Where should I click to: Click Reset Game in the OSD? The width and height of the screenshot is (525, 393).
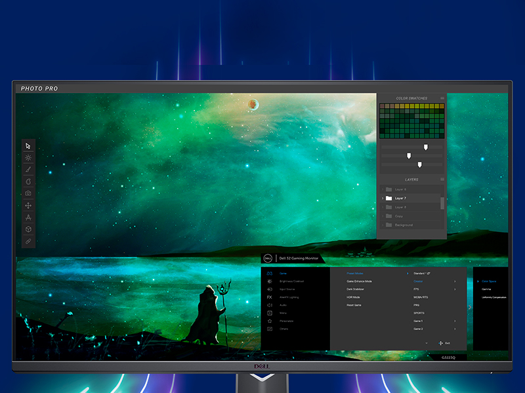(355, 305)
